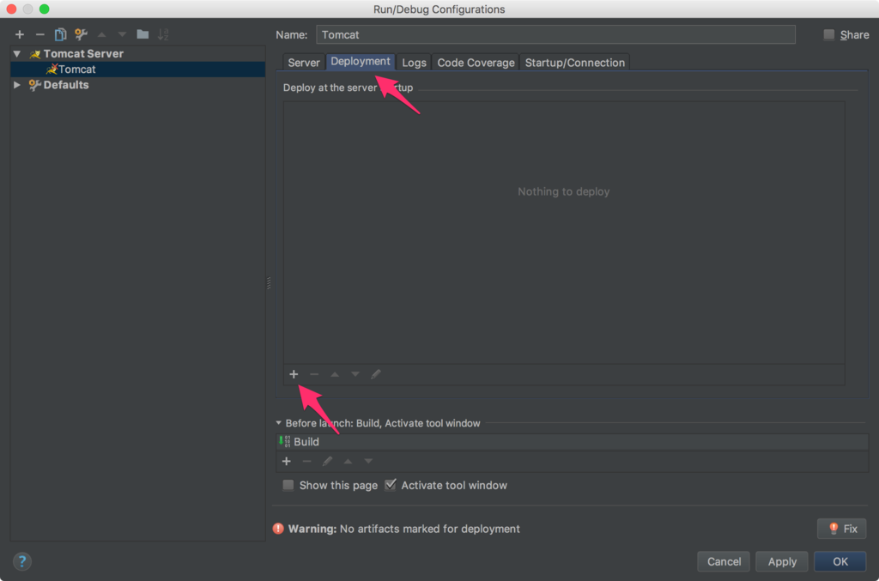Viewport: 879px width, 581px height.
Task: Open the Code Coverage tab
Action: point(476,63)
